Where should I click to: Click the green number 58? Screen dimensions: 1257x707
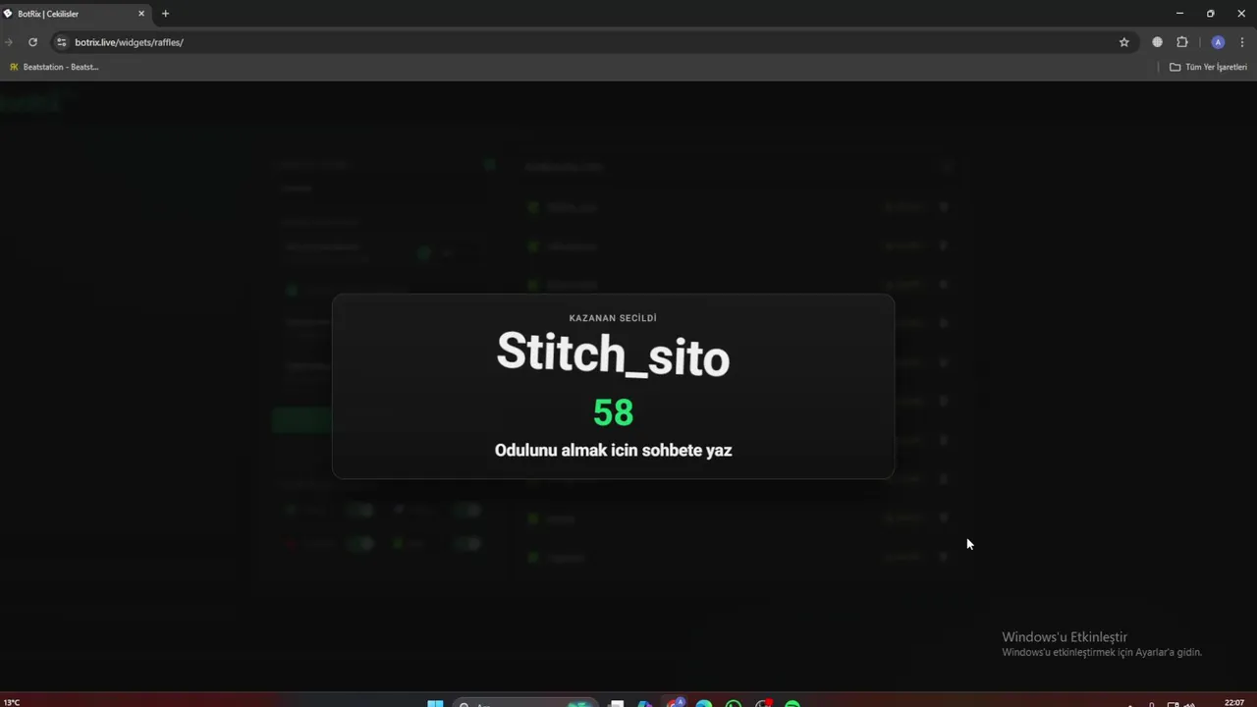pos(613,412)
